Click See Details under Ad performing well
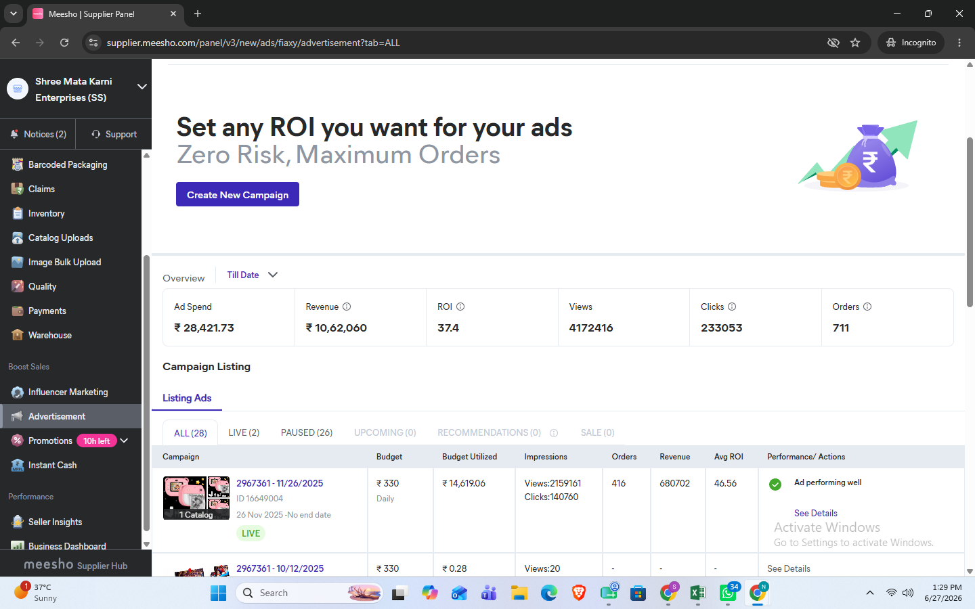The width and height of the screenshot is (975, 609). 815,513
